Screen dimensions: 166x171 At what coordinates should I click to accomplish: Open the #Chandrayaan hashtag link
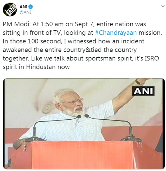pos(116,33)
